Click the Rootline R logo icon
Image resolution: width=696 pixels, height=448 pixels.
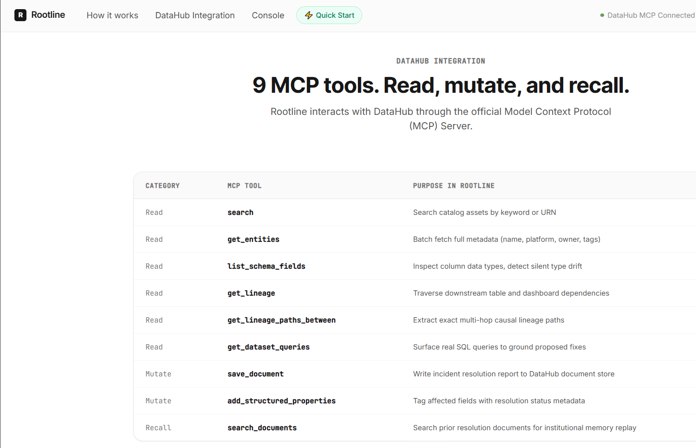tap(20, 15)
